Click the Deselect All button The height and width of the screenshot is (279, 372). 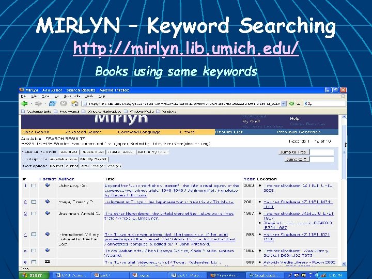(92, 152)
